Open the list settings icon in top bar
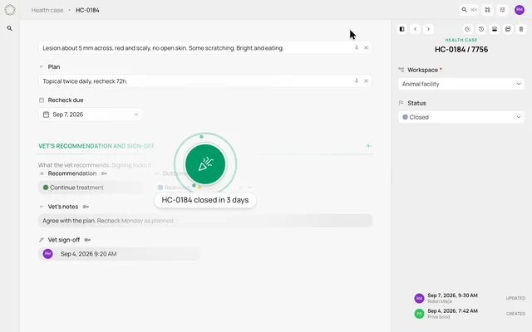532x332 pixels. pos(502,10)
